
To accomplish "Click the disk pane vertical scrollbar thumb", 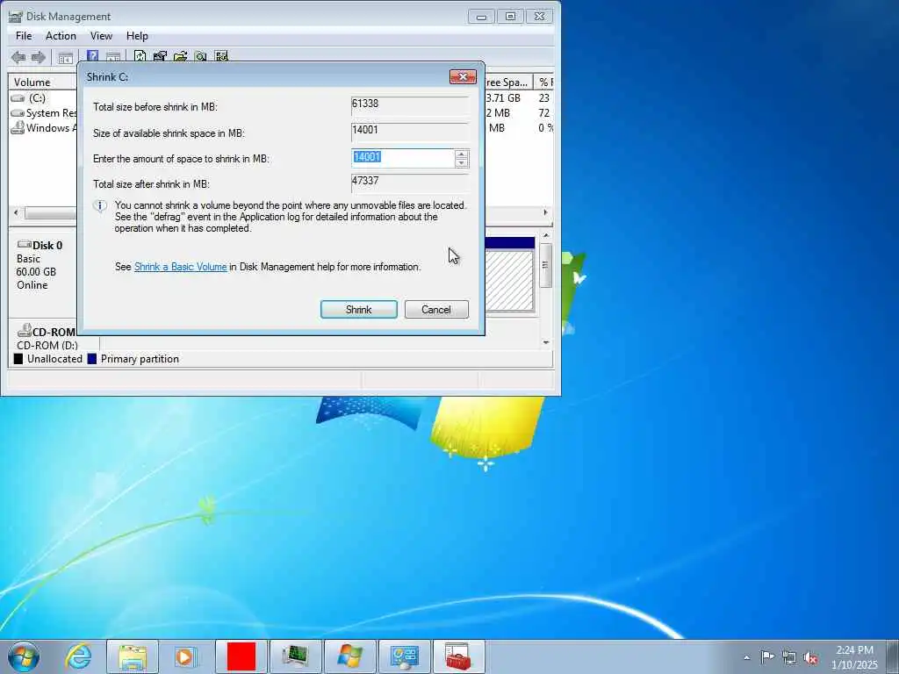I will click(x=546, y=265).
